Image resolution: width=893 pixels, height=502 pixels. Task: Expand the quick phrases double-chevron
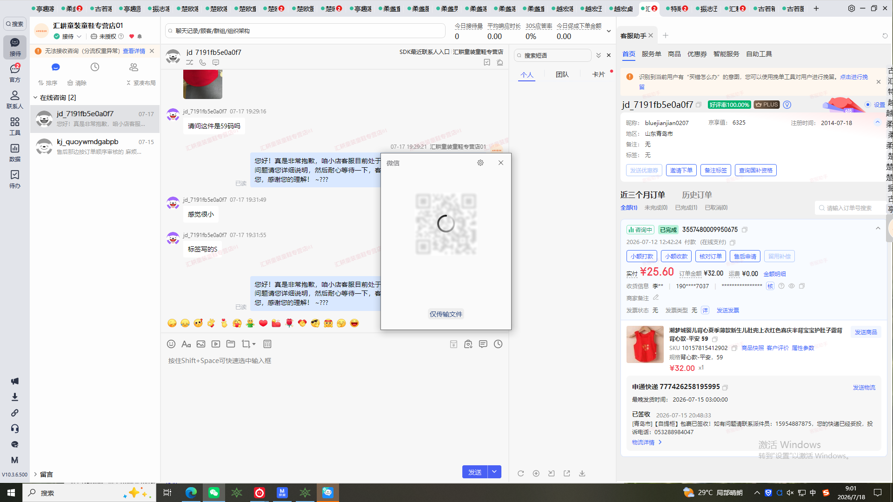coord(599,55)
